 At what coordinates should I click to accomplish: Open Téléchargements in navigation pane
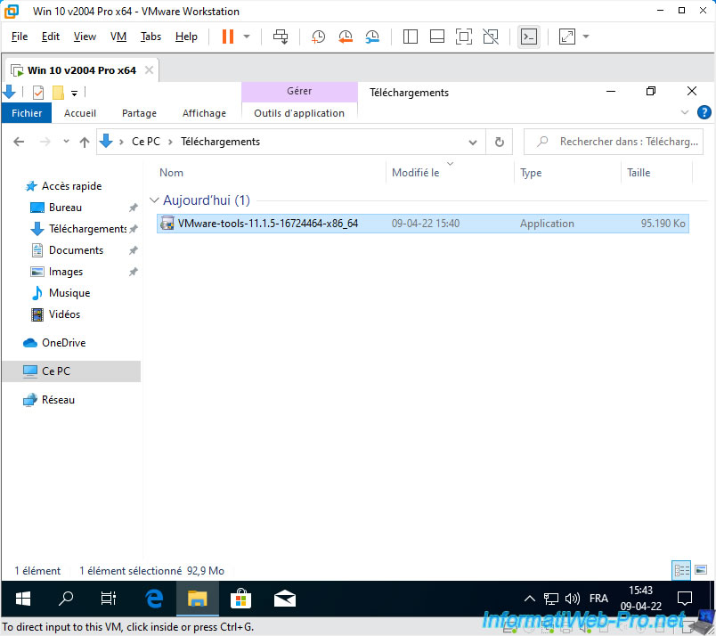tap(86, 229)
